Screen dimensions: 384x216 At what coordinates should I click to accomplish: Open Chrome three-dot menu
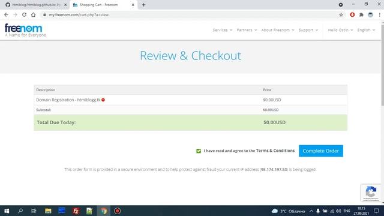(x=379, y=14)
